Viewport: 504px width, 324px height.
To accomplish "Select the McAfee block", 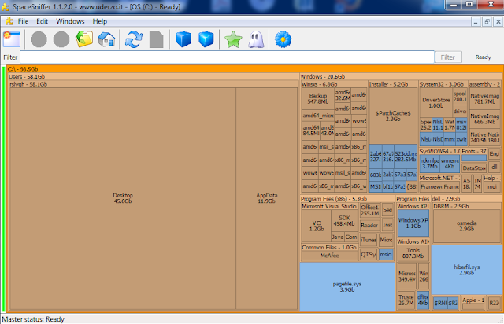I will point(330,256).
